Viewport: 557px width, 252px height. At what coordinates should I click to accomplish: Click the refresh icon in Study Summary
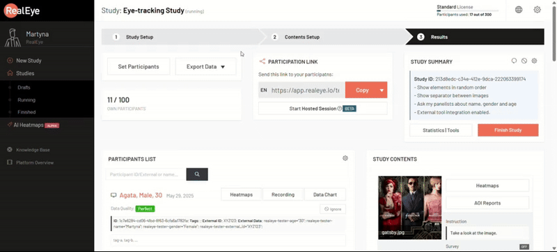[514, 61]
